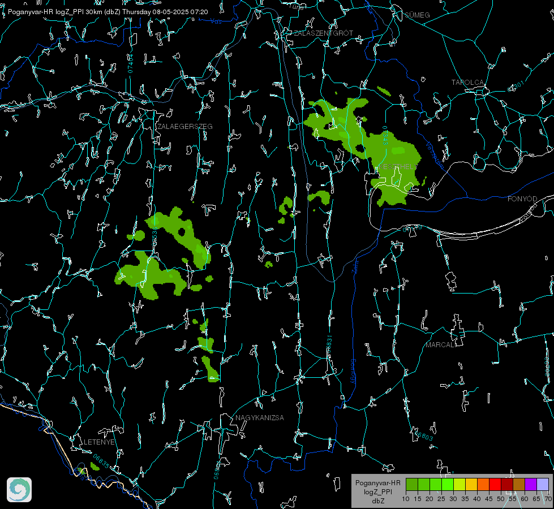Click the legend scale value 10
Screen dimensions: 554x509
pos(406,499)
